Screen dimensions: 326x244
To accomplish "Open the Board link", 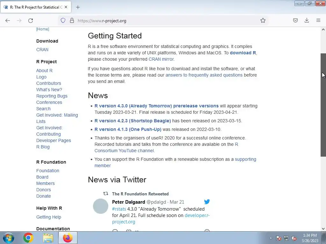I will [42, 177].
